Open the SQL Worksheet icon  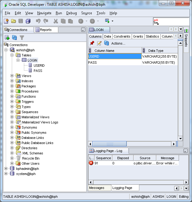pyautogui.click(x=107, y=21)
